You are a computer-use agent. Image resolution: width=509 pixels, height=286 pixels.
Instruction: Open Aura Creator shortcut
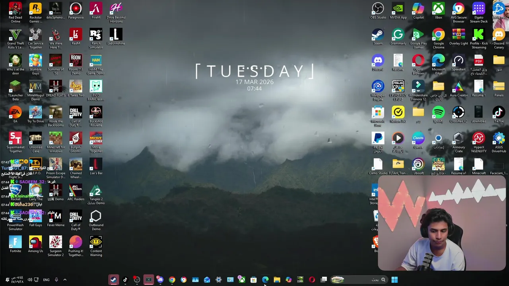tap(458, 89)
